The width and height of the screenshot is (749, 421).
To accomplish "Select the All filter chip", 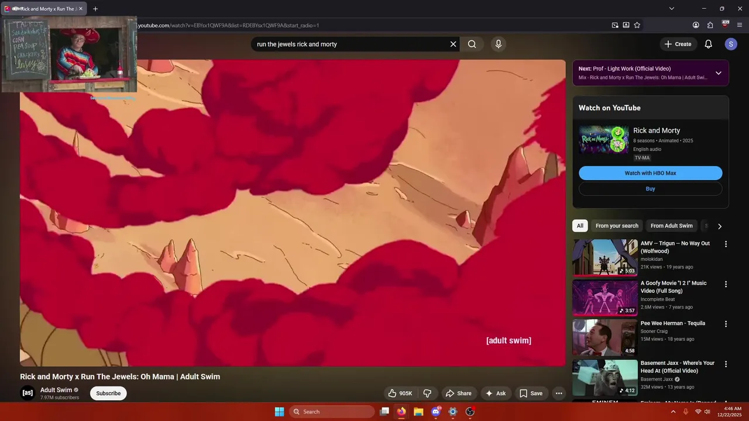I will (x=580, y=226).
